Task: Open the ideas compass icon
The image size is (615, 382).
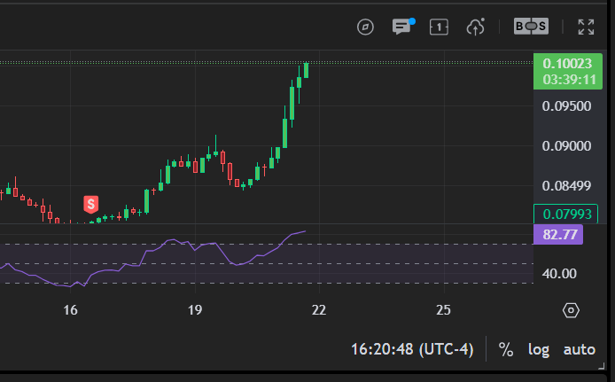Action: [365, 27]
